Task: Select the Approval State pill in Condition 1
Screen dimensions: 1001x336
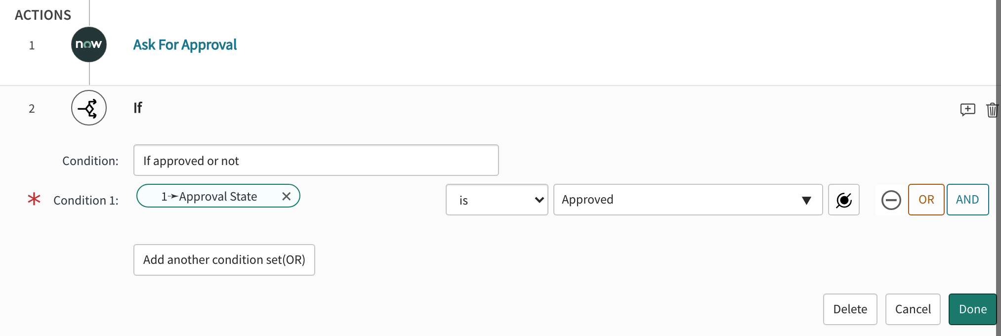Action: coord(212,196)
